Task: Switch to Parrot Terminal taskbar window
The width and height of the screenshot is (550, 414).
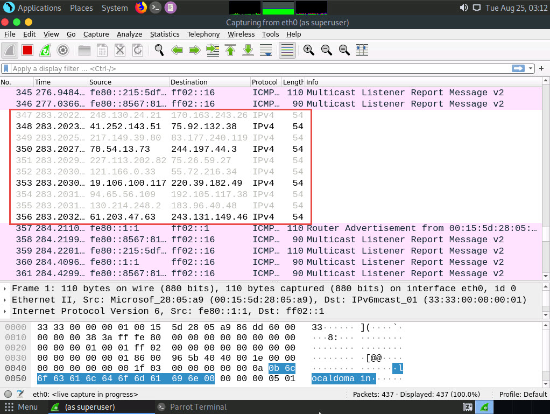Action: point(192,407)
